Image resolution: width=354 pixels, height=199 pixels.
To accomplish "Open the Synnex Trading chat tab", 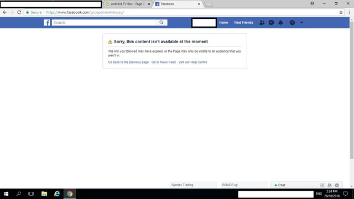I will pos(194,185).
